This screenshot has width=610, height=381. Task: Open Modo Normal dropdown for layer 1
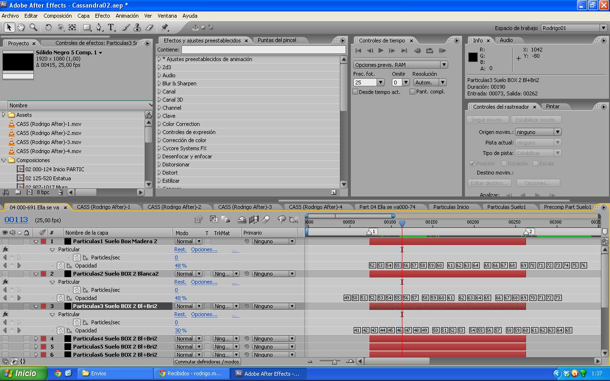coord(188,241)
